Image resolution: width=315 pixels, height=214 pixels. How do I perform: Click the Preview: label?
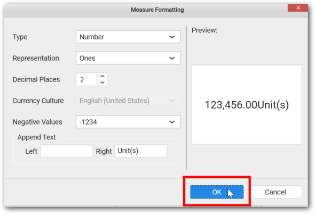pos(204,30)
